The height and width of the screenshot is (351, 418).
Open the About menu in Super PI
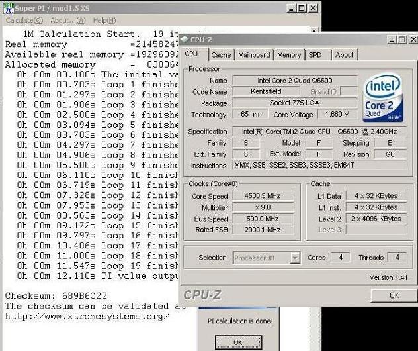(x=68, y=21)
